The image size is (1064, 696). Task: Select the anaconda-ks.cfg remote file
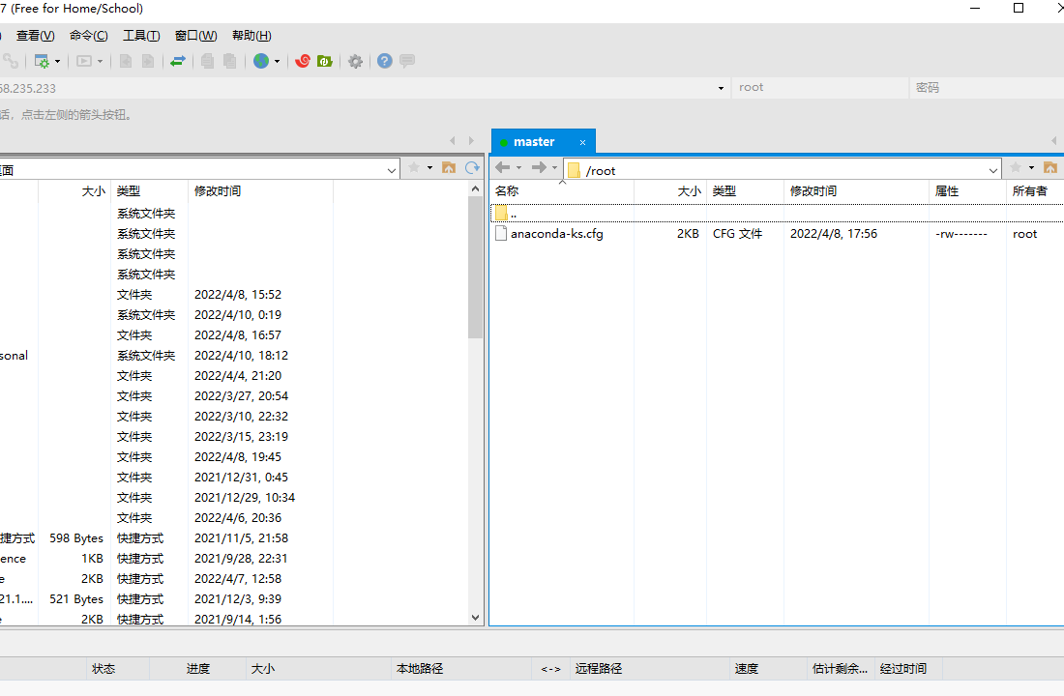(x=777, y=234)
